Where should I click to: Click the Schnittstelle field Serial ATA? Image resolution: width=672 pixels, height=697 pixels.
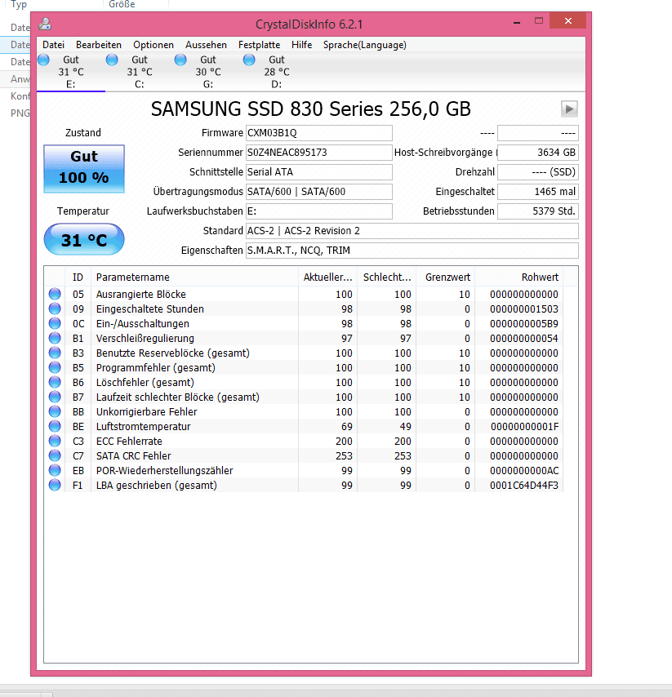(x=319, y=172)
